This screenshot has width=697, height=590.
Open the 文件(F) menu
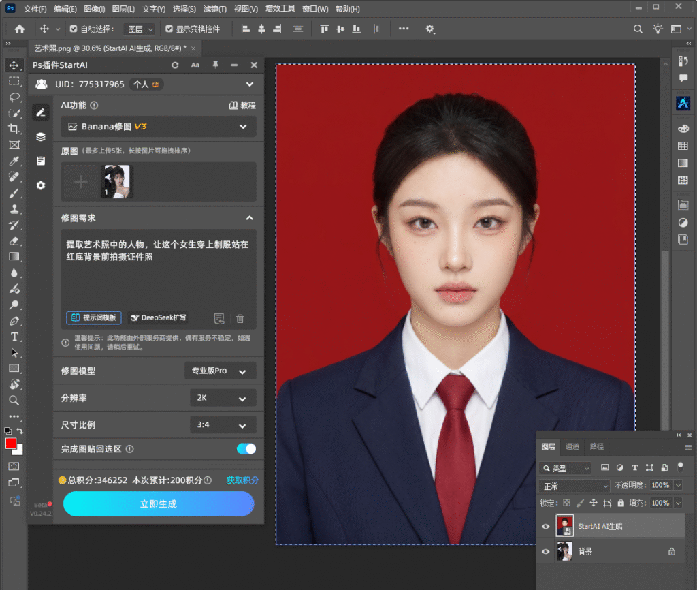[x=35, y=9]
